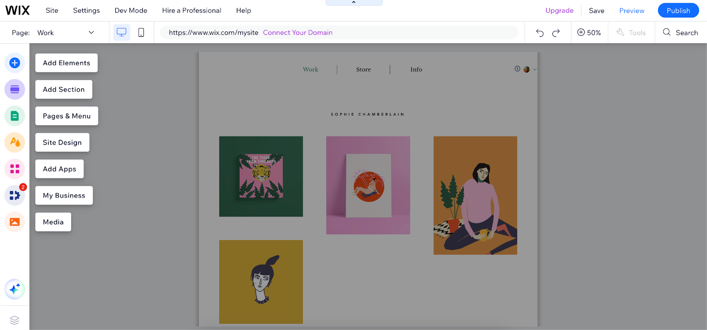
Task: Open the pink Add Apps grid icon
Action: pos(15,169)
